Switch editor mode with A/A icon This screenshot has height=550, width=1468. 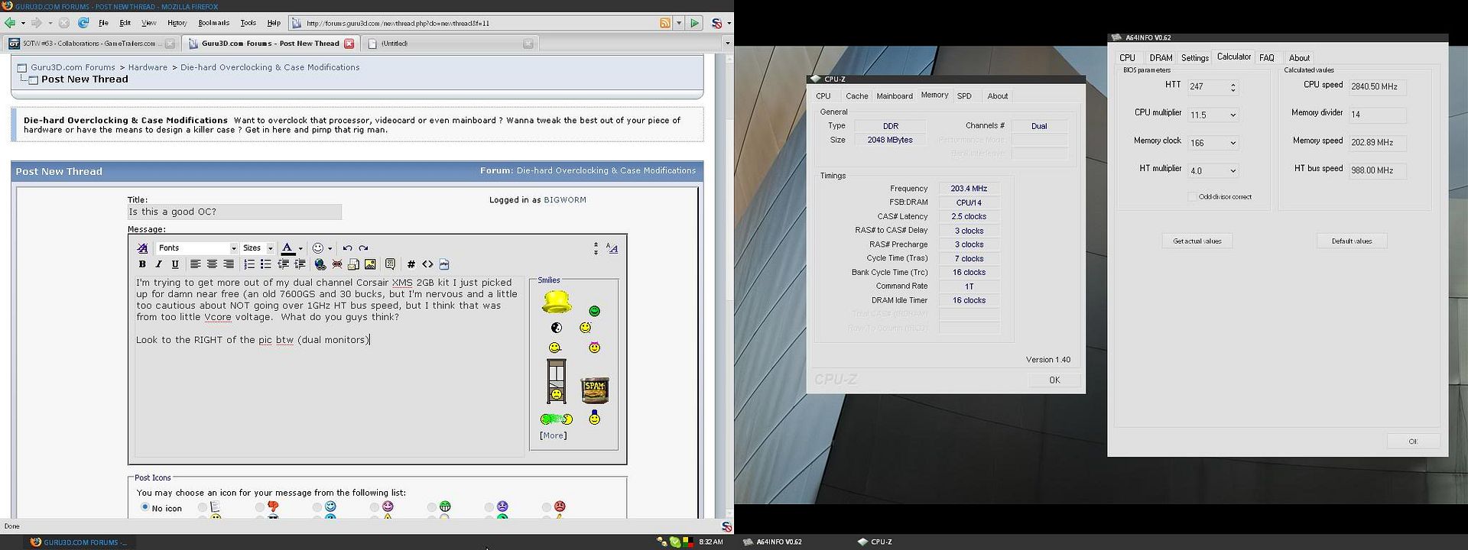[x=612, y=248]
